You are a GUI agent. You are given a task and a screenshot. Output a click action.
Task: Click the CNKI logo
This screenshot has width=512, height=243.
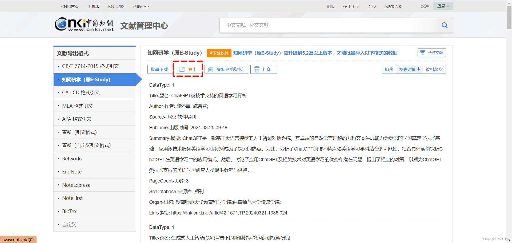click(85, 25)
